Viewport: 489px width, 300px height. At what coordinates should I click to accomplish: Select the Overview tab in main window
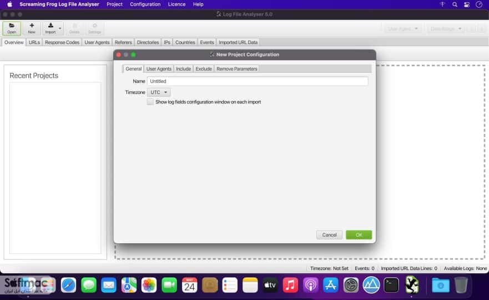(x=14, y=42)
